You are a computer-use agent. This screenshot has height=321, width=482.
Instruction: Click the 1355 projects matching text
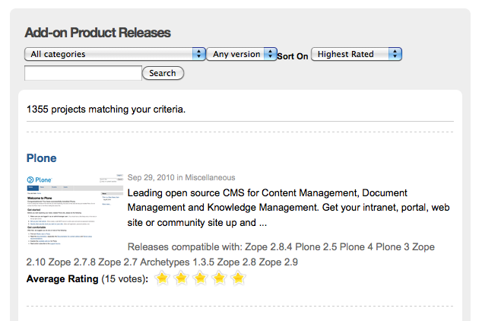(x=106, y=109)
